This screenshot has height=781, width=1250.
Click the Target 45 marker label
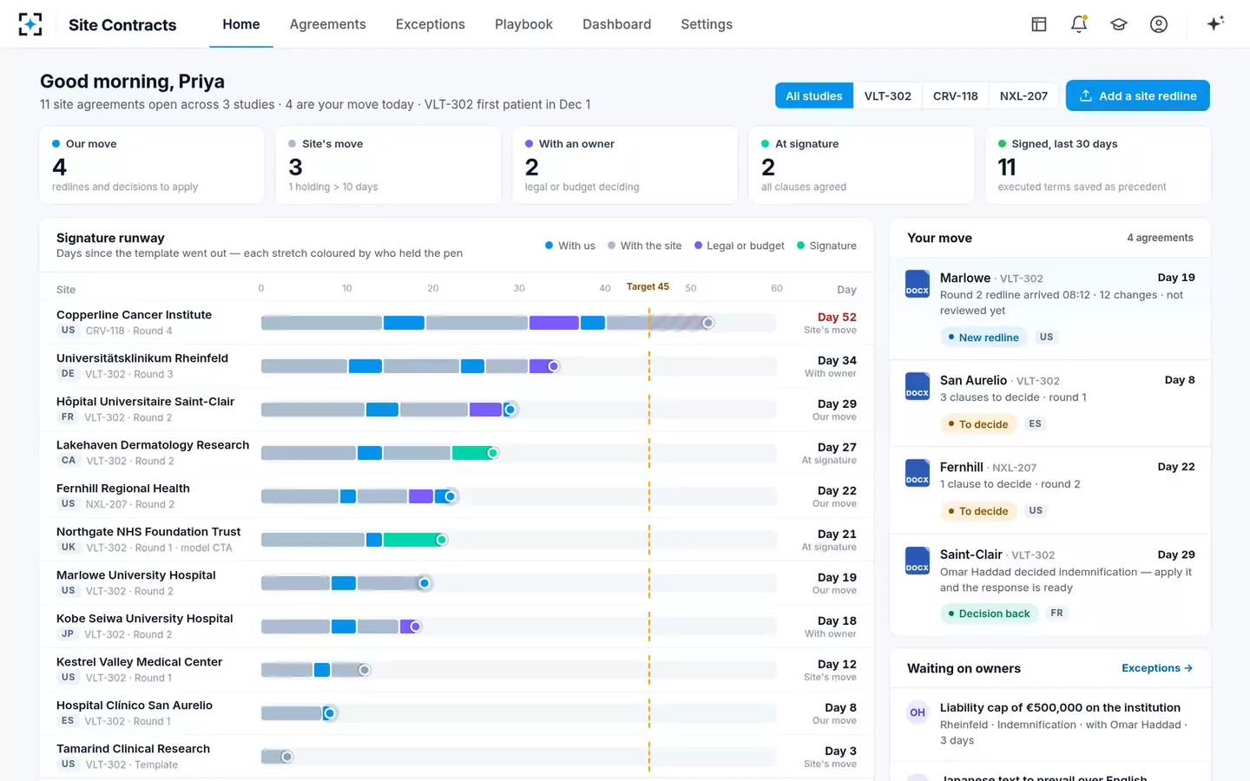[648, 287]
